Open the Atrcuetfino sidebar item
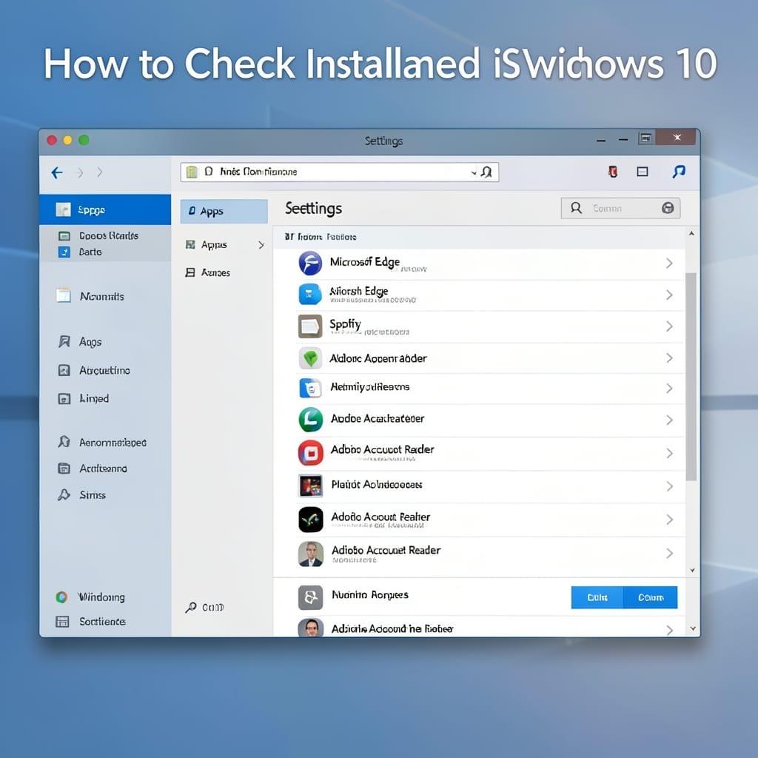The image size is (758, 758). click(94, 370)
